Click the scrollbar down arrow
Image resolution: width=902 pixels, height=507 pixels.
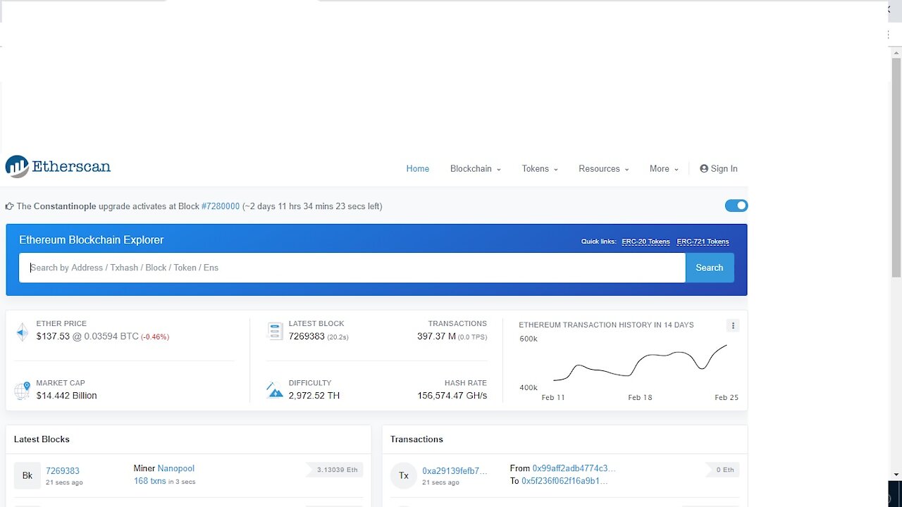tap(896, 475)
